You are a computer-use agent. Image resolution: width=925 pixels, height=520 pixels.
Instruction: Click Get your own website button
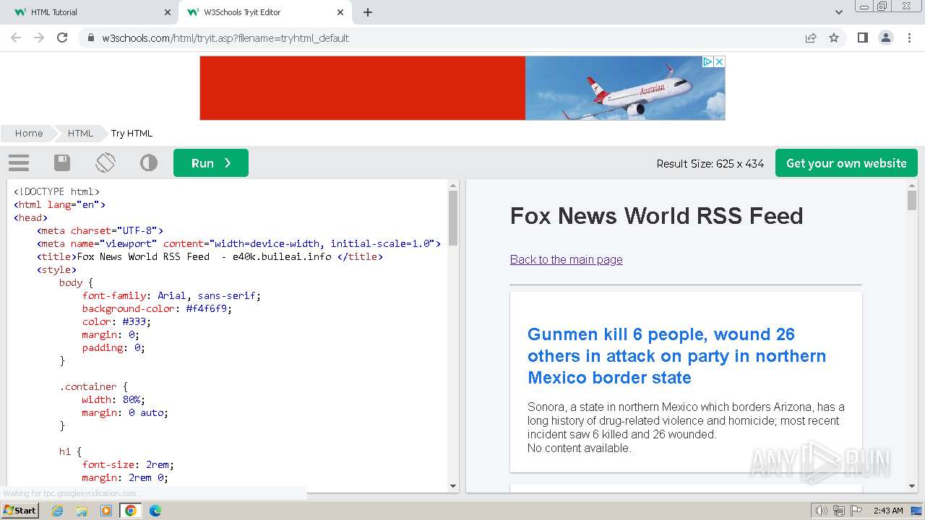(x=846, y=163)
